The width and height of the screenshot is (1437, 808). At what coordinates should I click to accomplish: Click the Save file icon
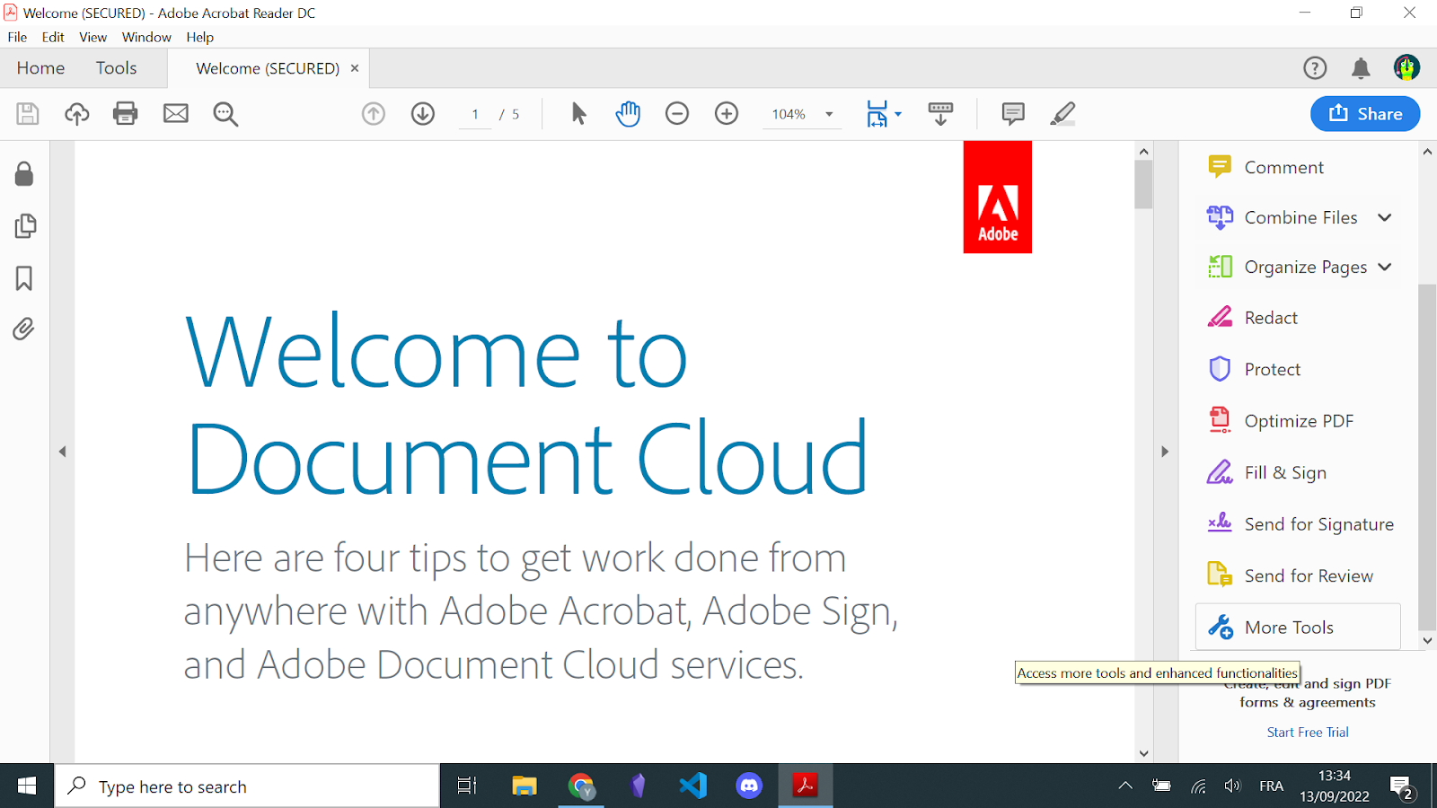click(x=28, y=114)
